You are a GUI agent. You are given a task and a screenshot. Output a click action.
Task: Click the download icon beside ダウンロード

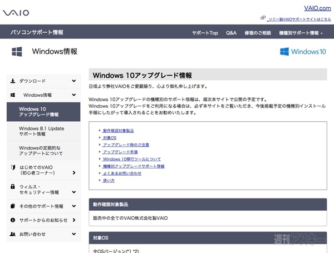point(13,81)
